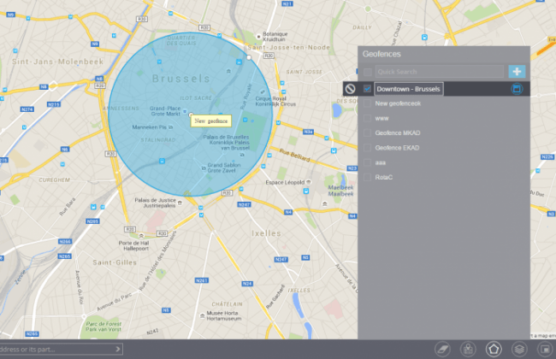The width and height of the screenshot is (556, 359).
Task: Click Sint-Jans-Molenbeek district label
Action: coord(58,62)
